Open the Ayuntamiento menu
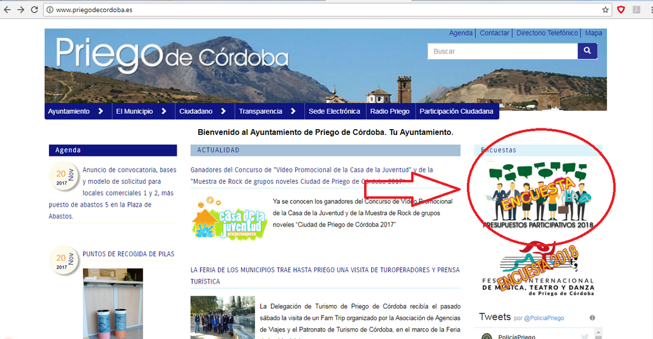The width and height of the screenshot is (653, 339). (x=69, y=111)
